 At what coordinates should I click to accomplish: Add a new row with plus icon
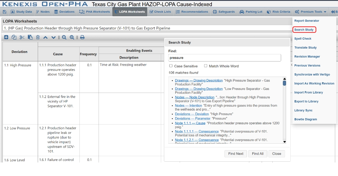point(6,37)
